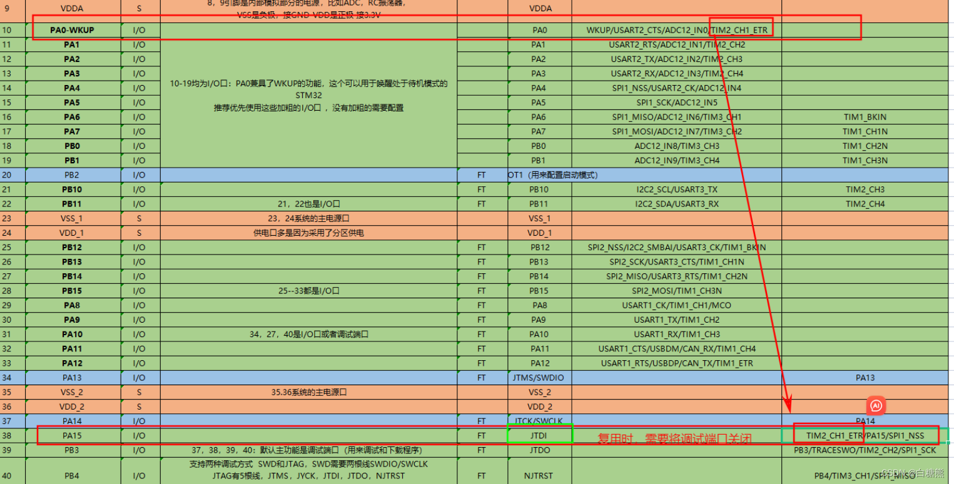Select cell USART1_CK/TIM1_CH1/MCO
The height and width of the screenshot is (484, 954).
(677, 305)
